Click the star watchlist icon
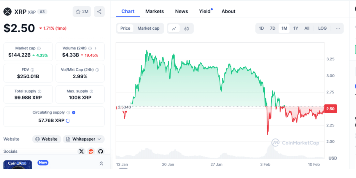 [x=78, y=12]
